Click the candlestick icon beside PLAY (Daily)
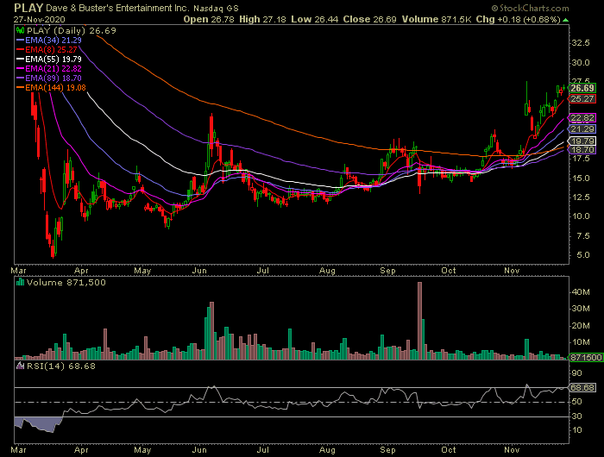The width and height of the screenshot is (604, 457). (x=21, y=30)
